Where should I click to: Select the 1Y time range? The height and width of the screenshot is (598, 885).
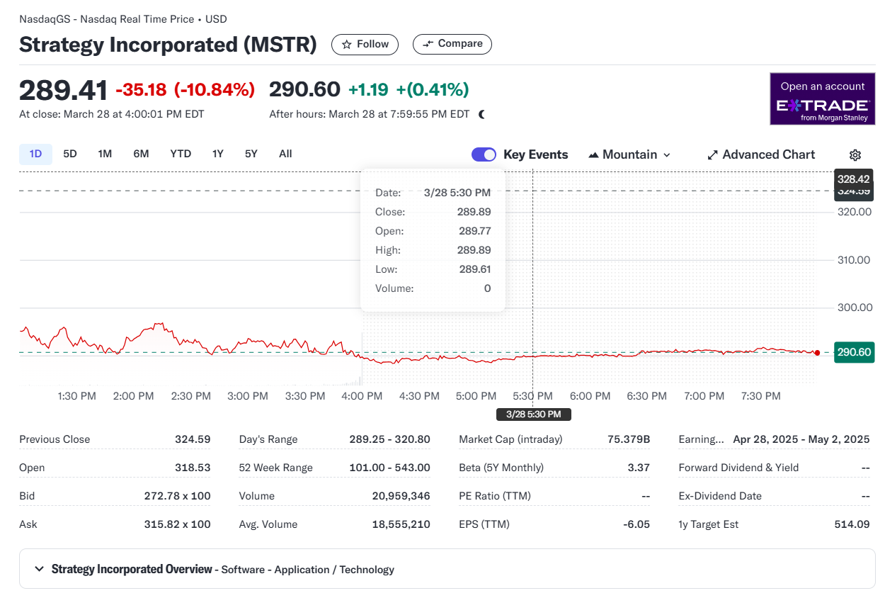pos(218,154)
